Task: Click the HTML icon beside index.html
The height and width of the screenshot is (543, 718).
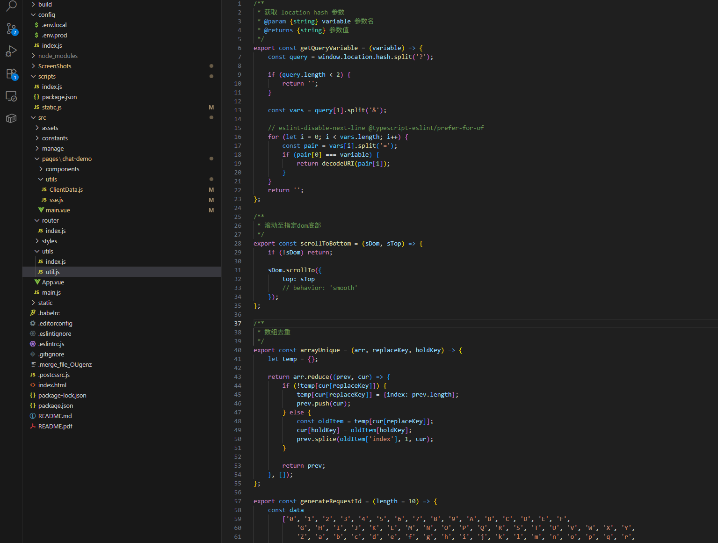Action: pos(33,385)
